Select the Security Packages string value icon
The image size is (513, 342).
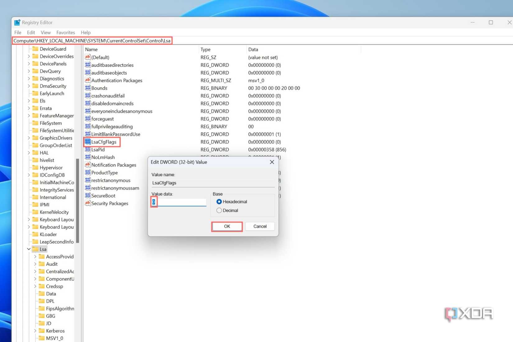(87, 203)
